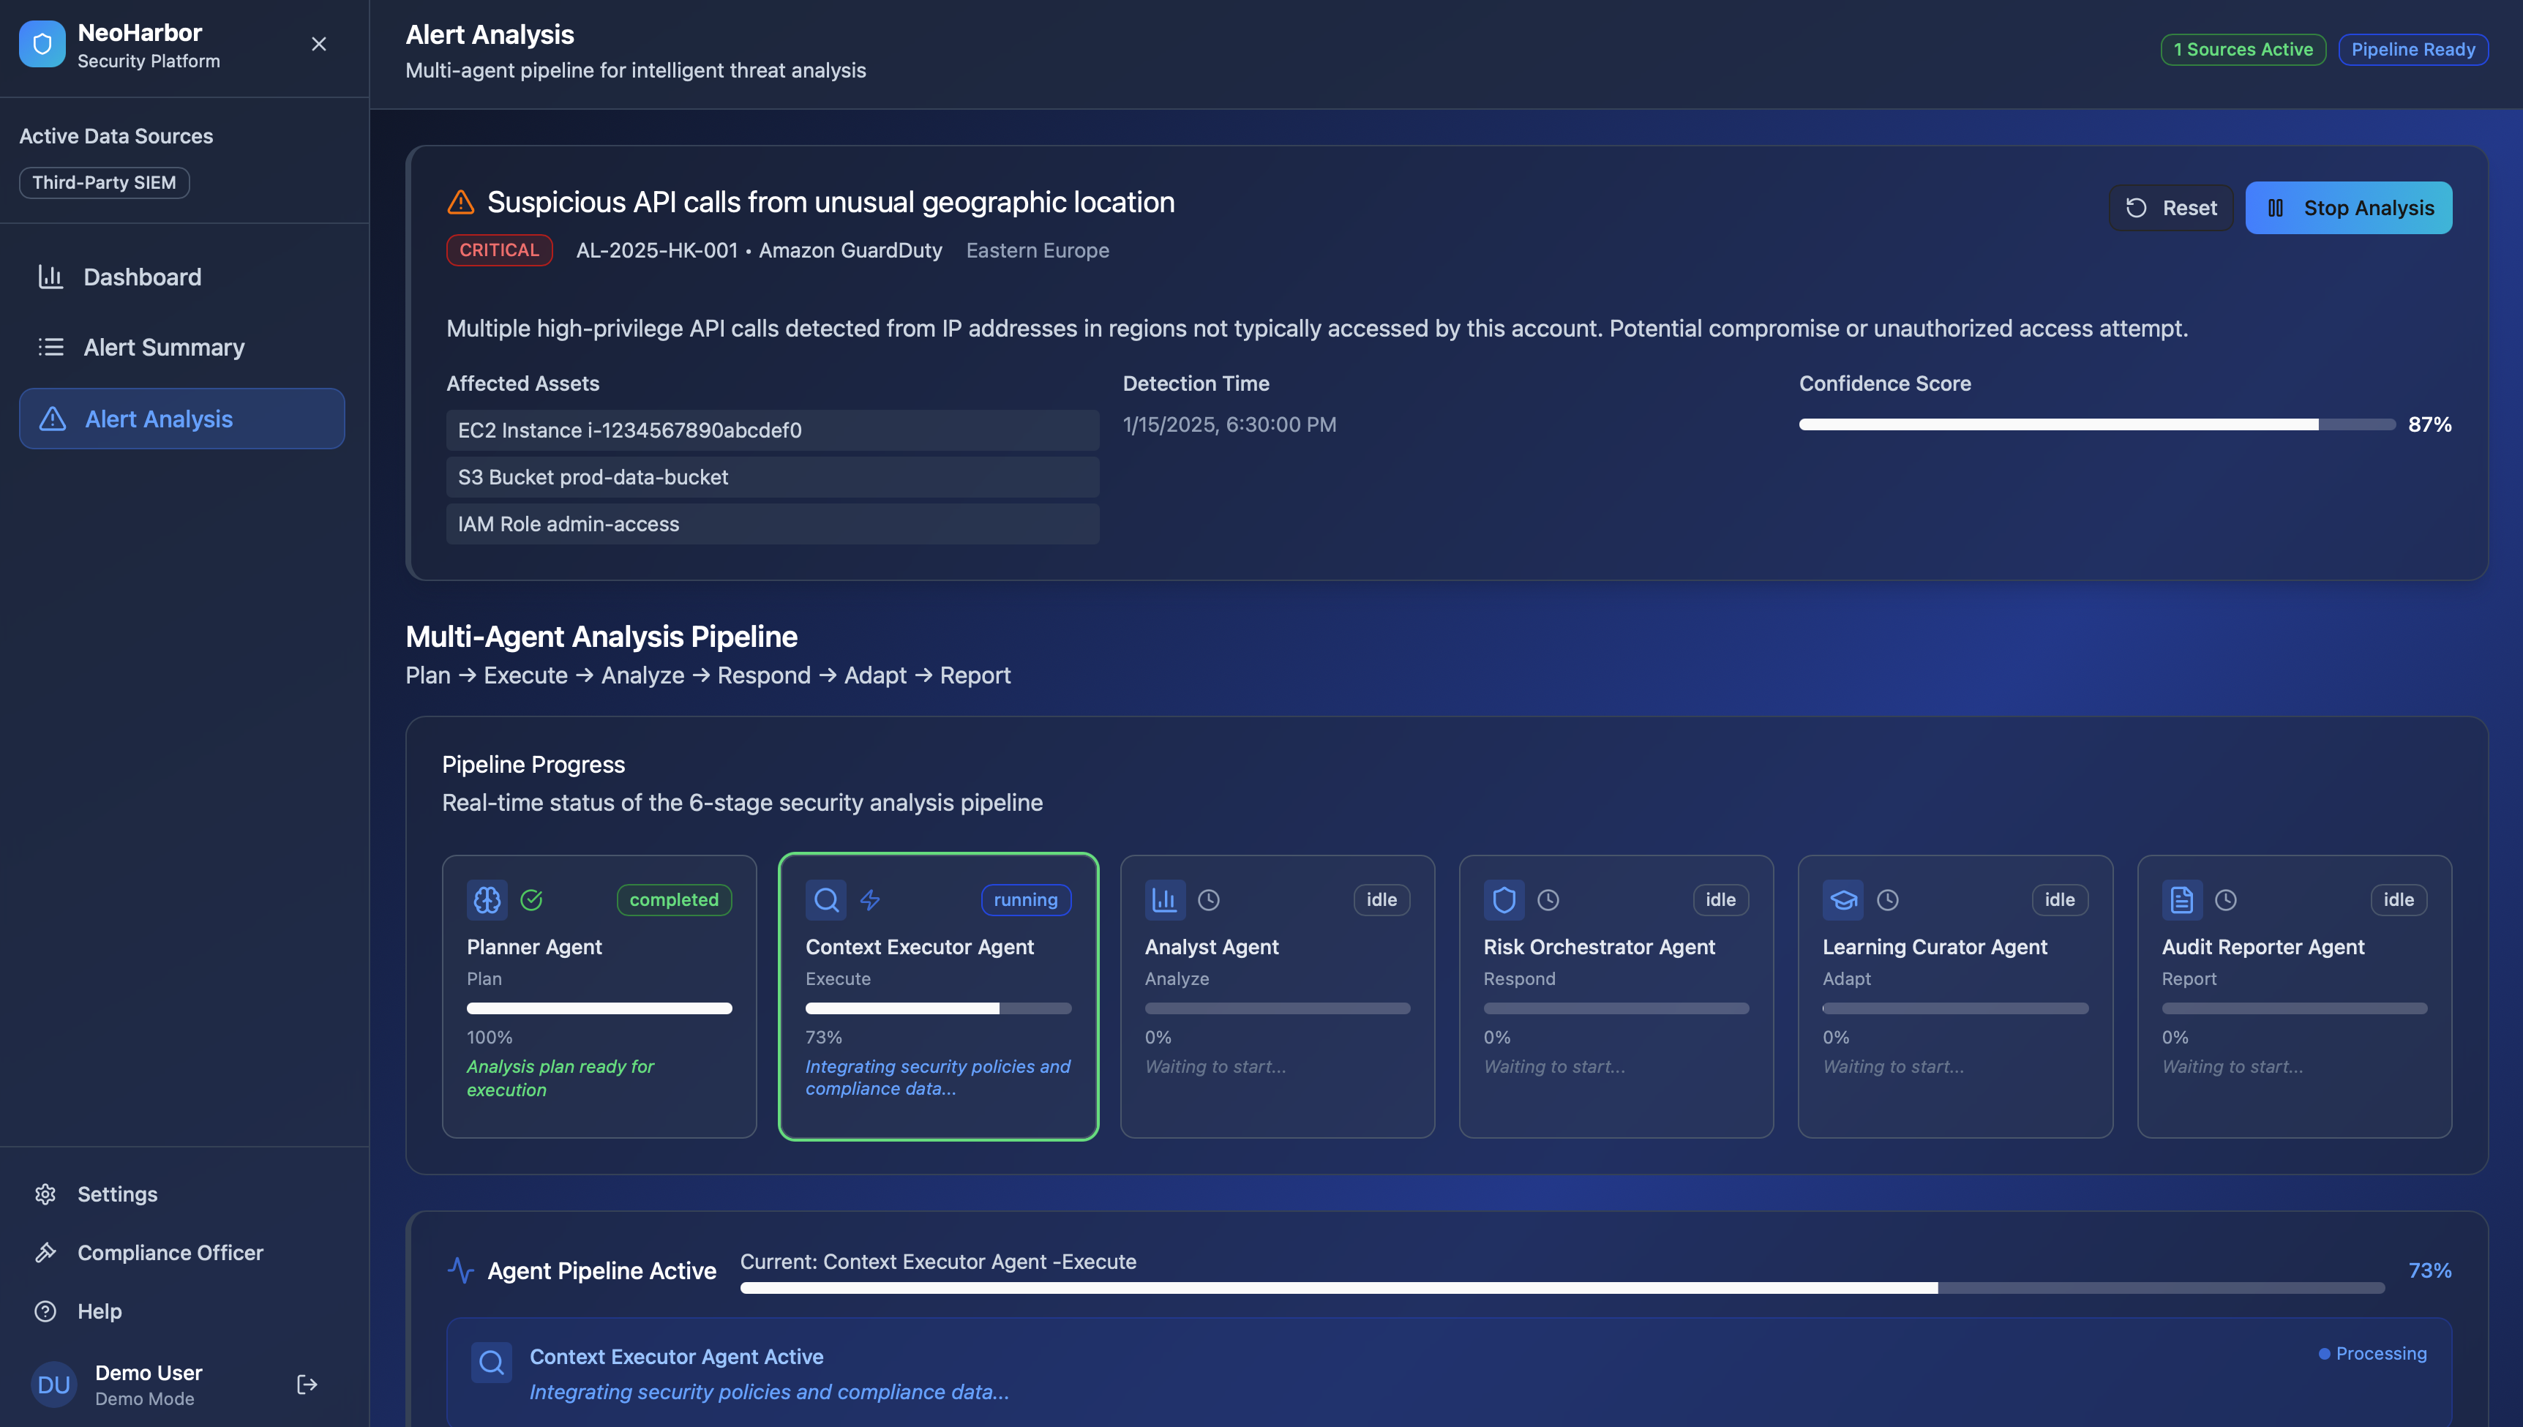Click the alert warning triangle icon in title

click(x=460, y=202)
